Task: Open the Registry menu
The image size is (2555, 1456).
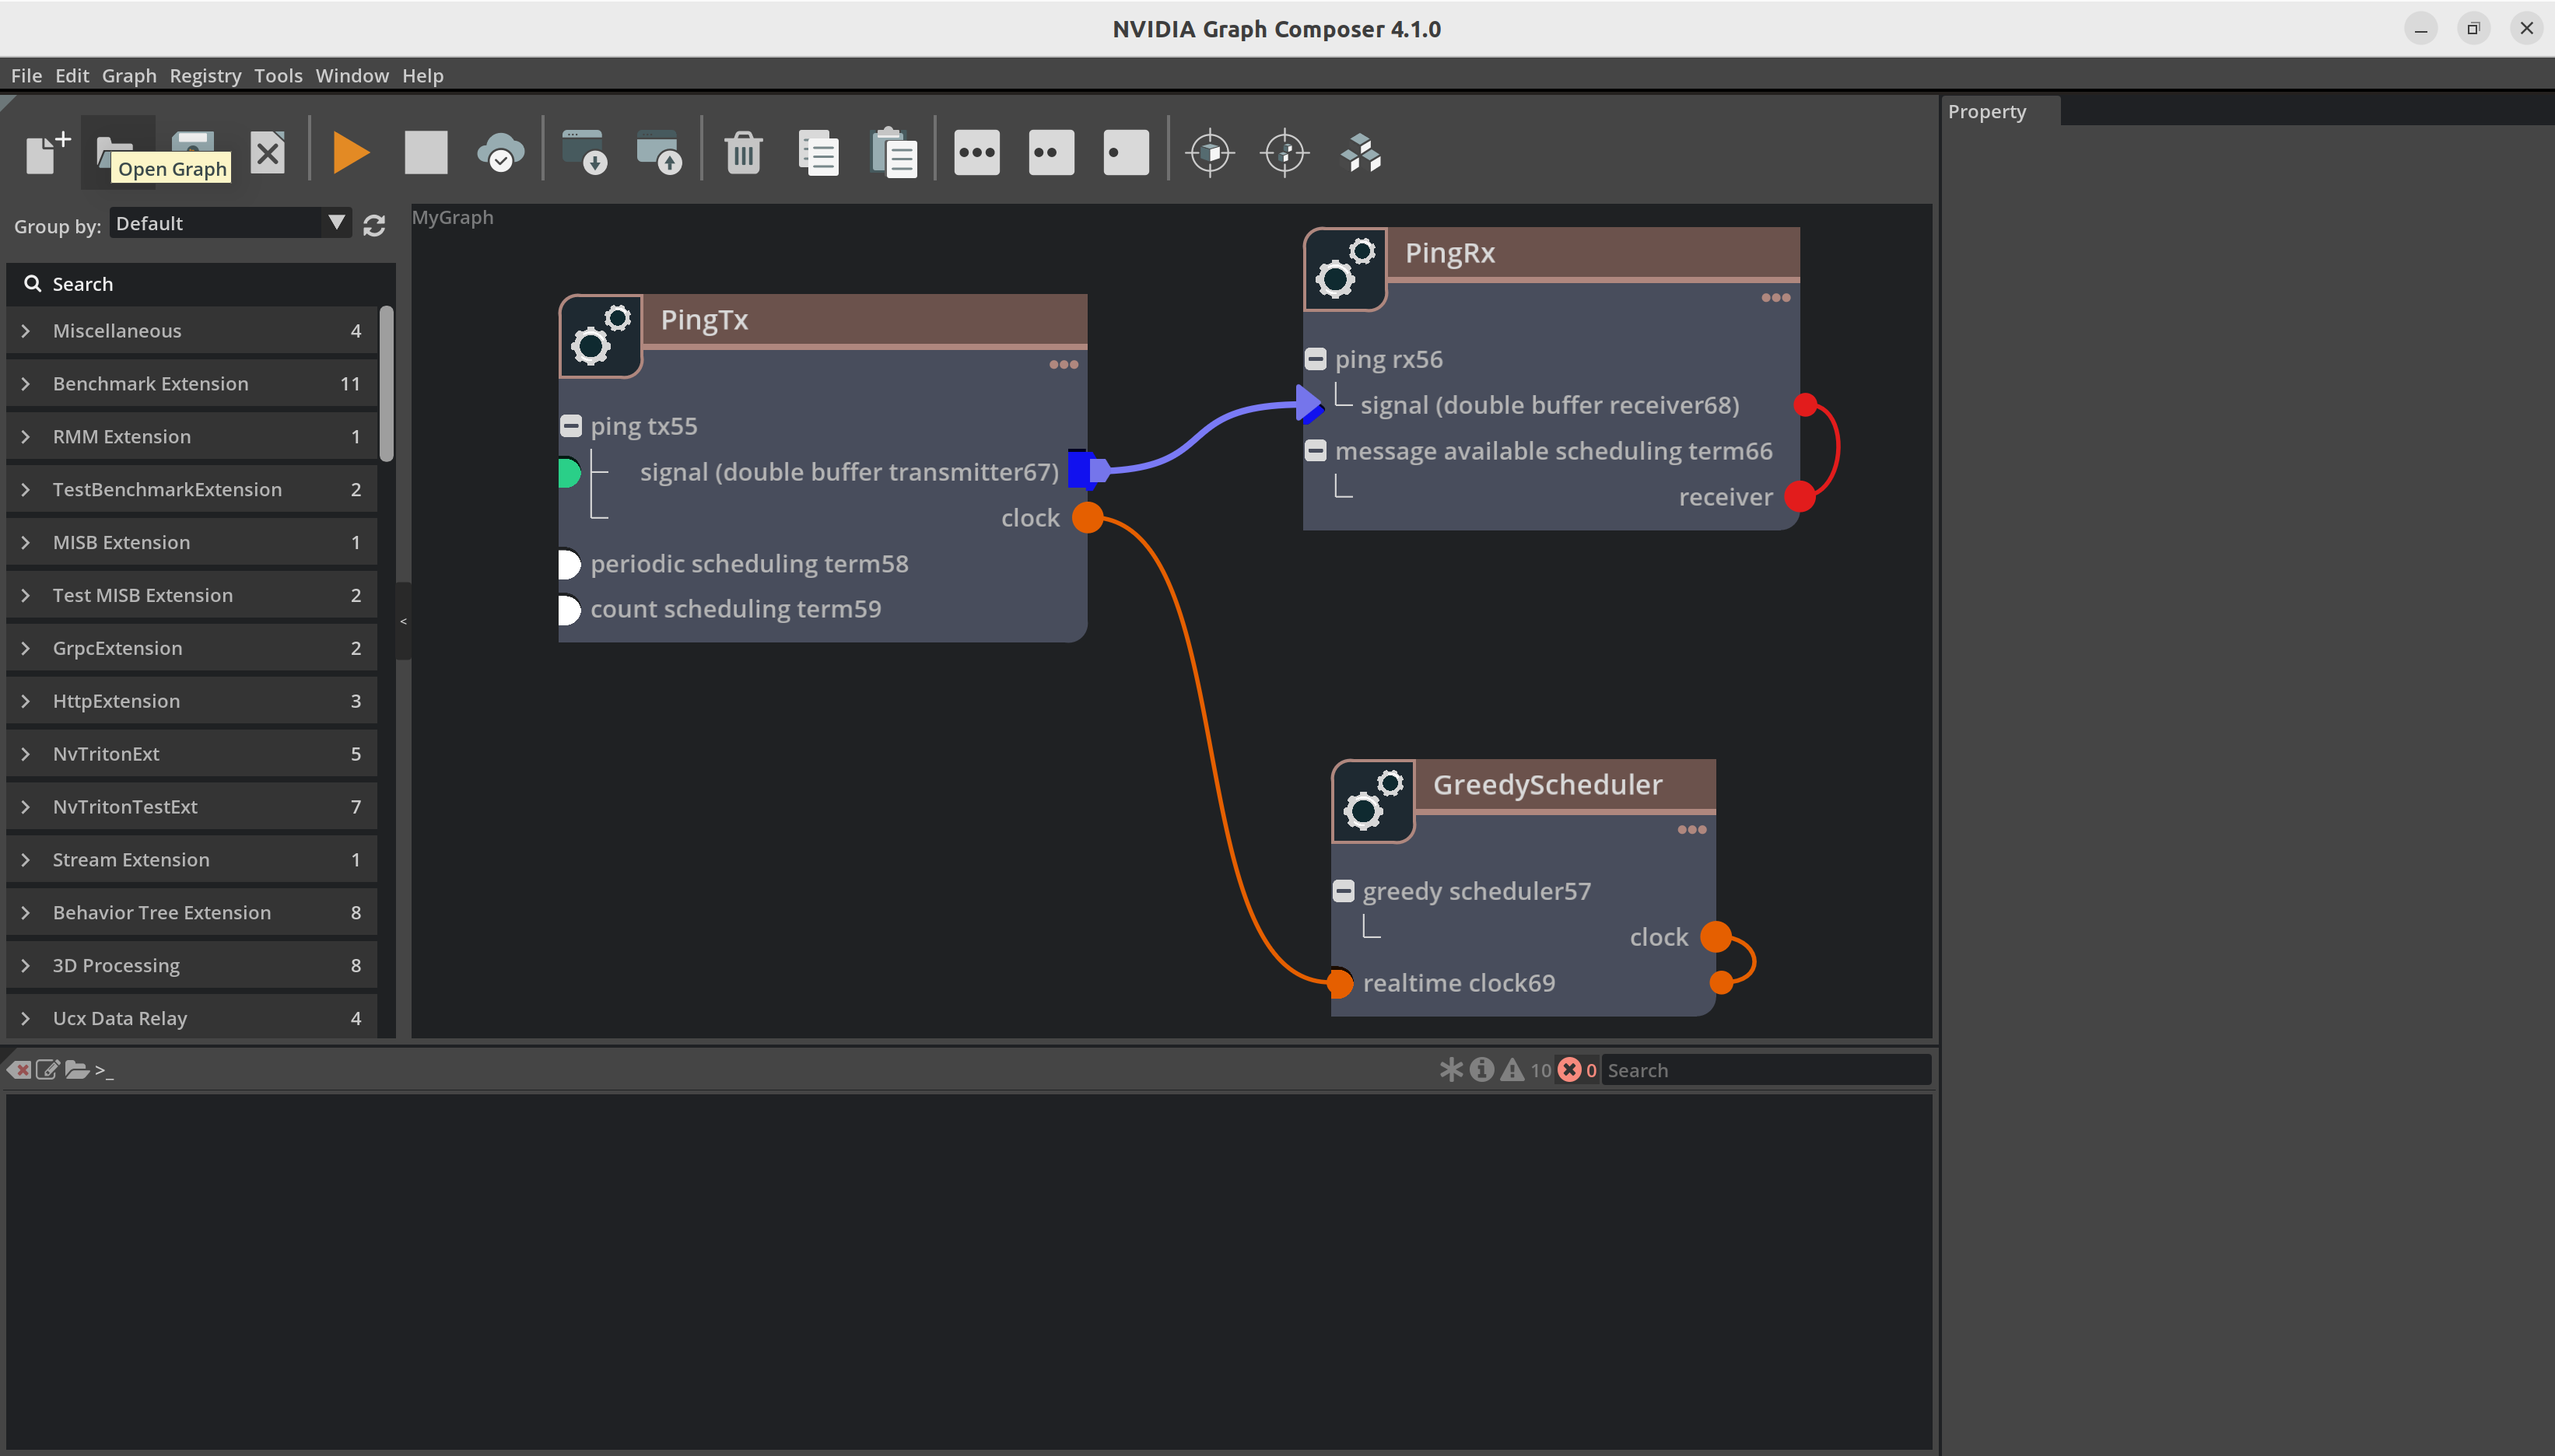Action: 205,76
